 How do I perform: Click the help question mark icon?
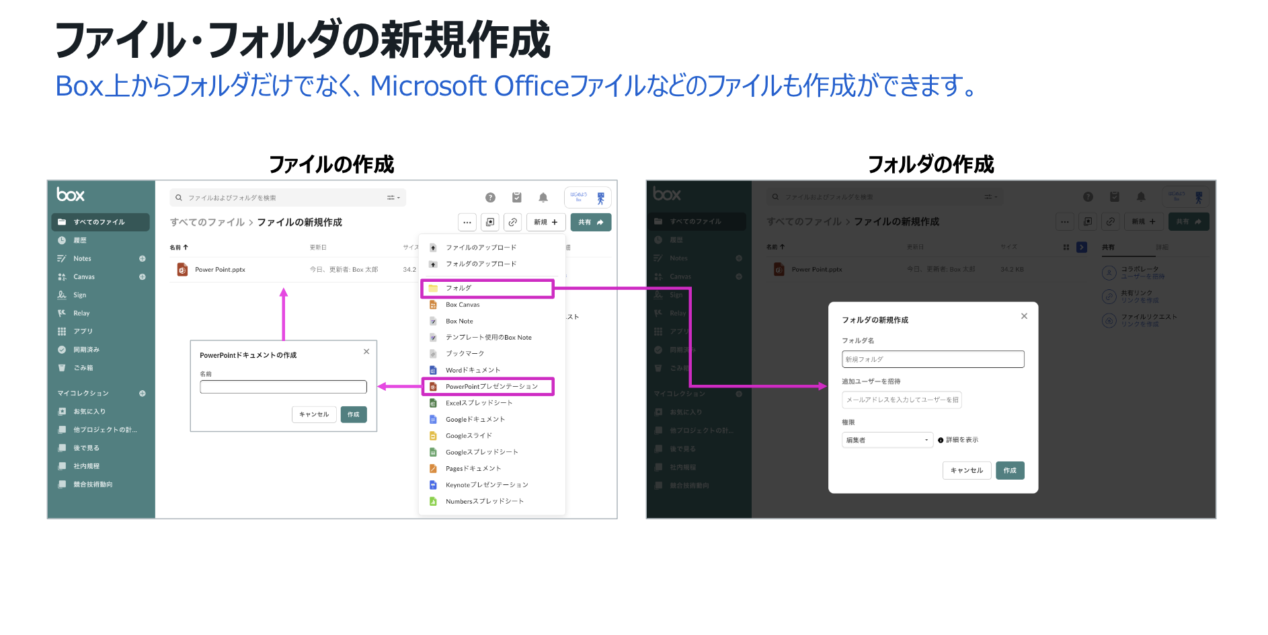click(490, 198)
